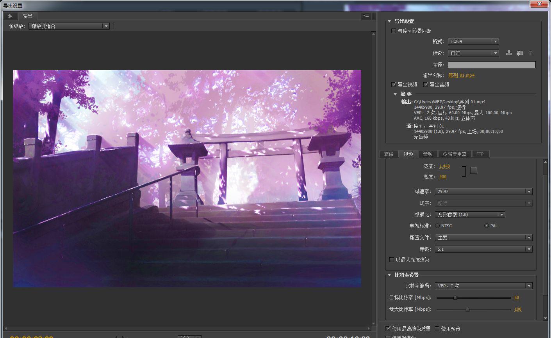Open the 比特率编码 dropdown
The width and height of the screenshot is (551, 338).
pyautogui.click(x=484, y=286)
